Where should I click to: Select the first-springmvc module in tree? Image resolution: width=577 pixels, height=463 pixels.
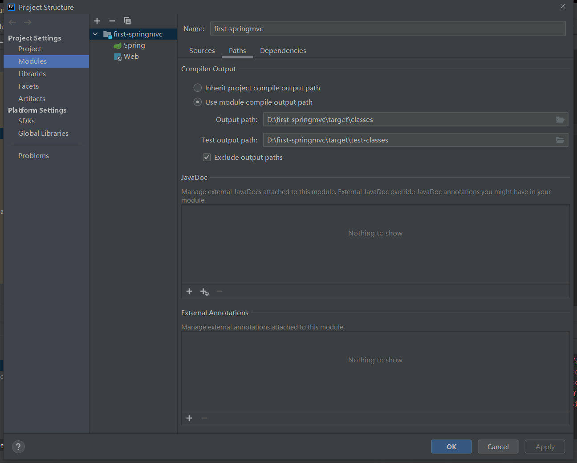point(134,34)
